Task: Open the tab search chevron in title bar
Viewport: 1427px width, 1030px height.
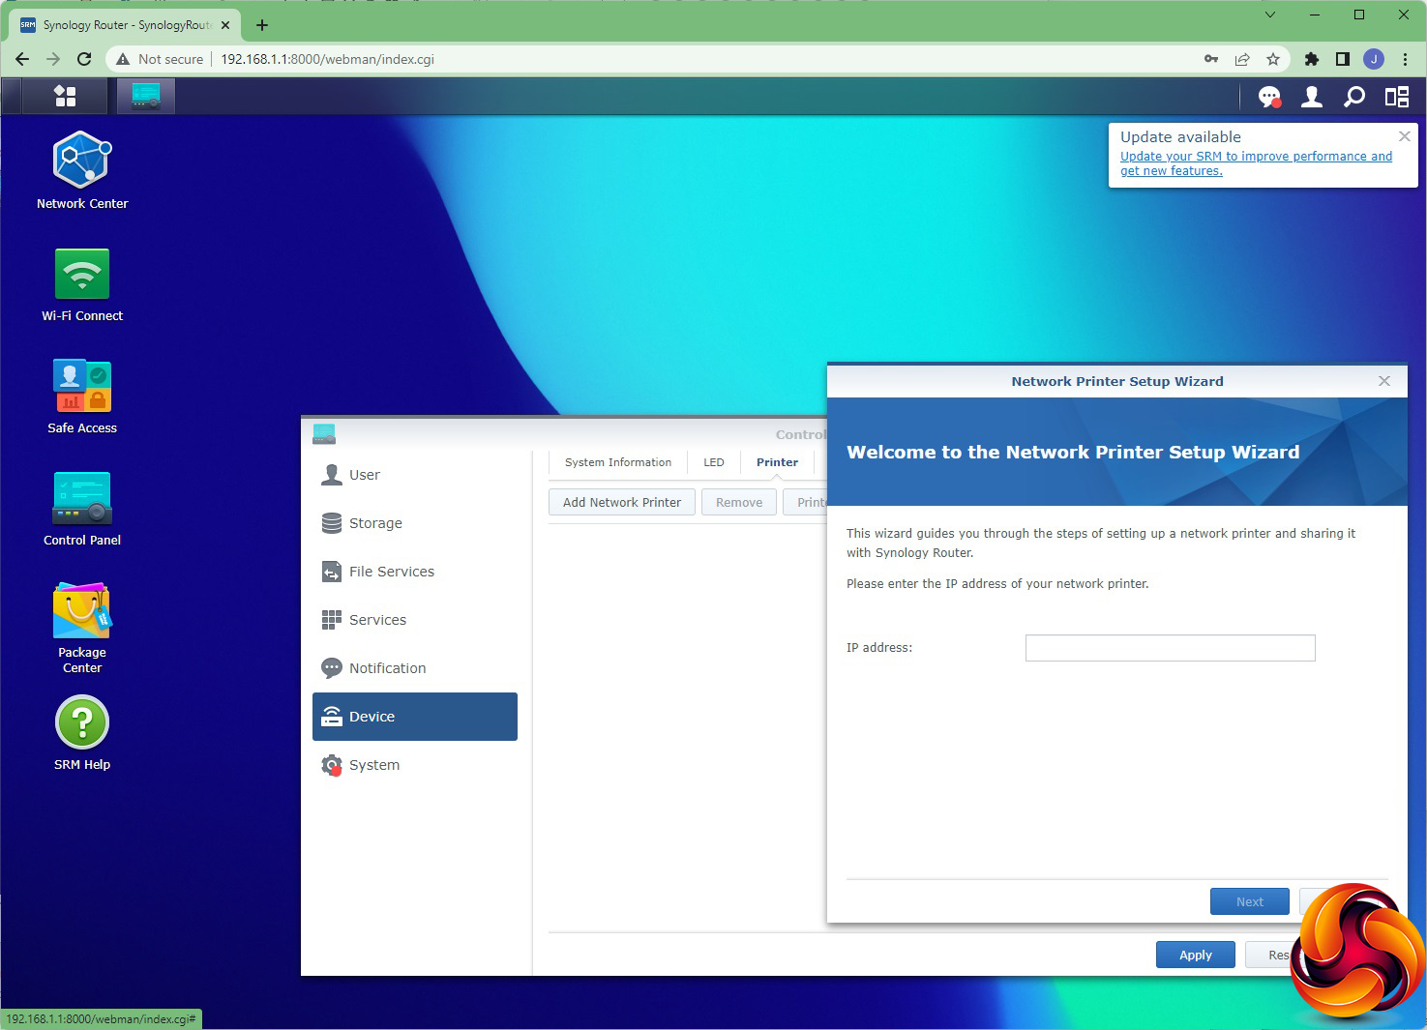Action: click(x=1270, y=15)
